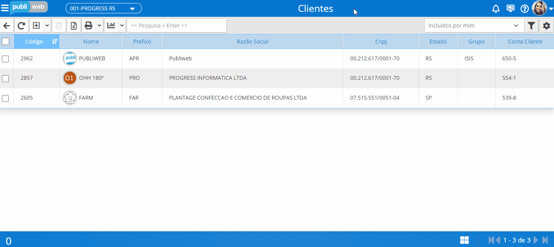Select the OHH 180° name cell

tap(91, 78)
